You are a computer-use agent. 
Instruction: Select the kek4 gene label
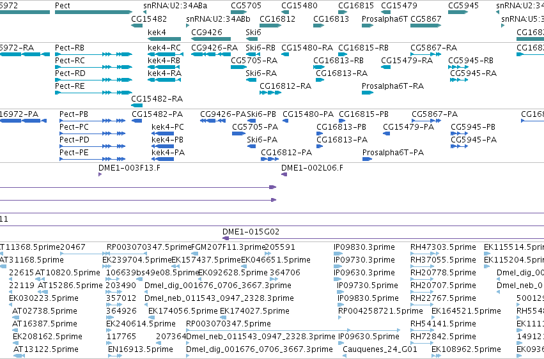click(157, 32)
